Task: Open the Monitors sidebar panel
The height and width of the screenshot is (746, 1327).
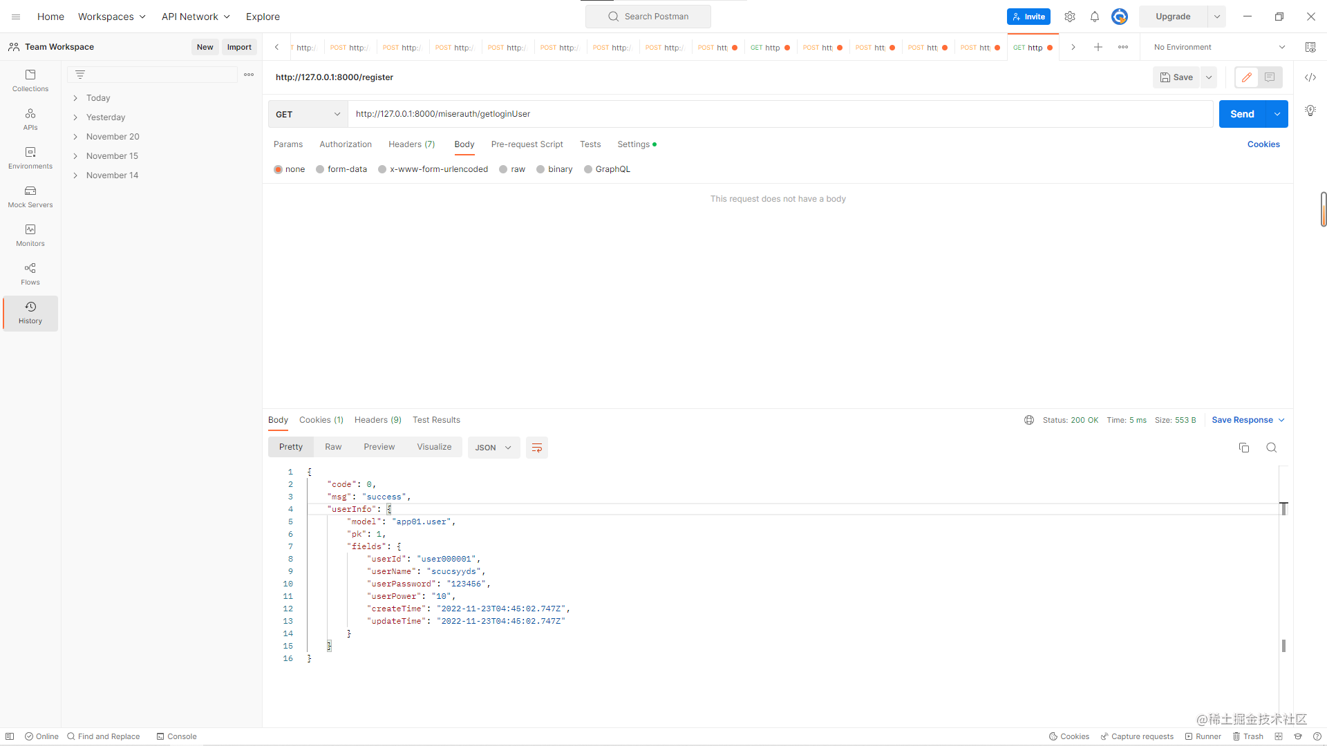Action: [30, 235]
